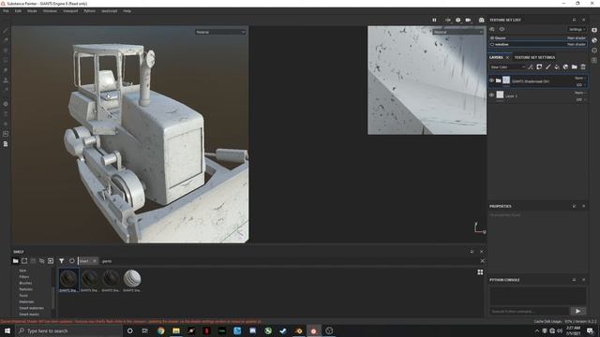Select the white GIANTS smart material thumbnail

tap(132, 279)
